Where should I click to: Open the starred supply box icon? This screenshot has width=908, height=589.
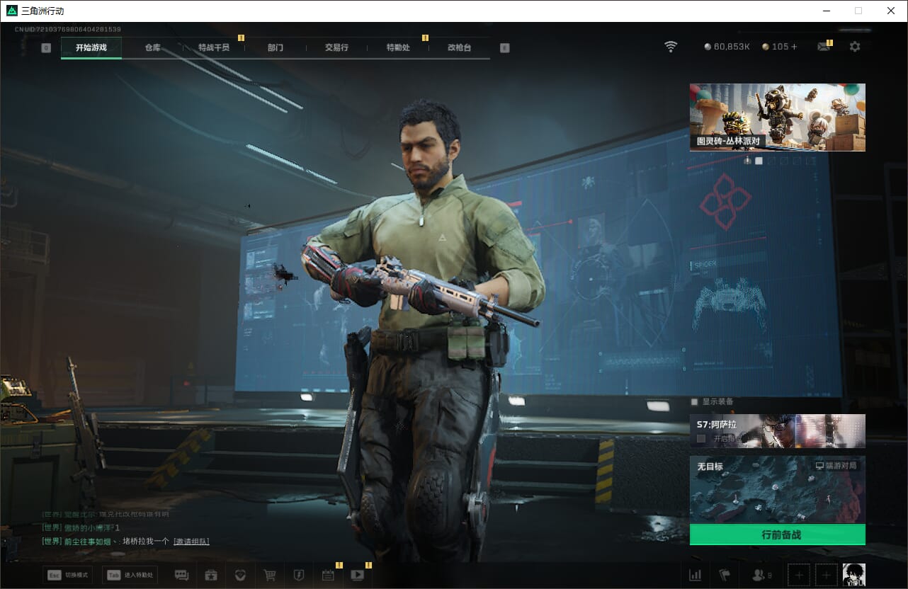[211, 576]
